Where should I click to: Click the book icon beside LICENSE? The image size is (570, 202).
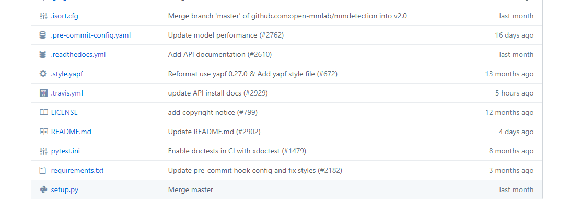[43, 112]
